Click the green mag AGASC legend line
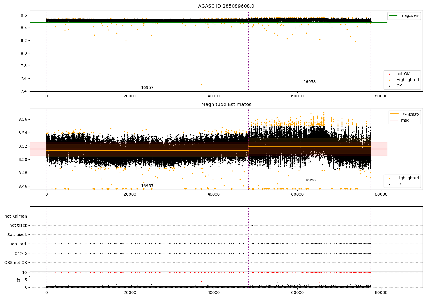Viewport: 427px width, 299px height. click(x=393, y=16)
